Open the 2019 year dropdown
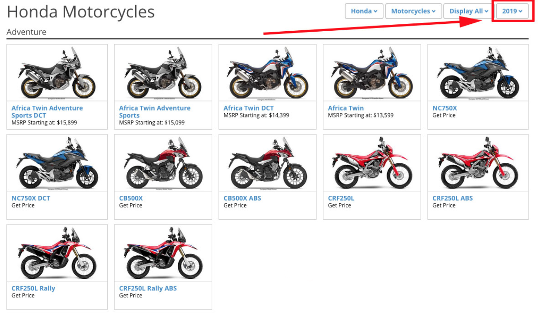The height and width of the screenshot is (319, 538). (x=512, y=11)
